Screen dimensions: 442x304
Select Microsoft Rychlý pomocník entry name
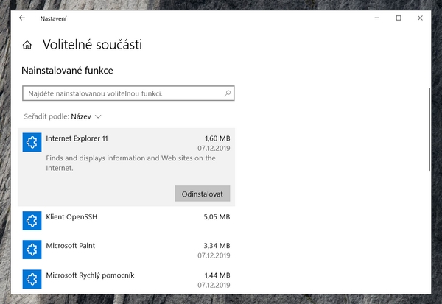click(90, 275)
